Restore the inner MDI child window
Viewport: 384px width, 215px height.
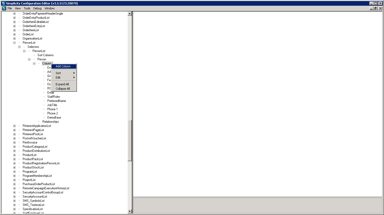click(x=375, y=8)
